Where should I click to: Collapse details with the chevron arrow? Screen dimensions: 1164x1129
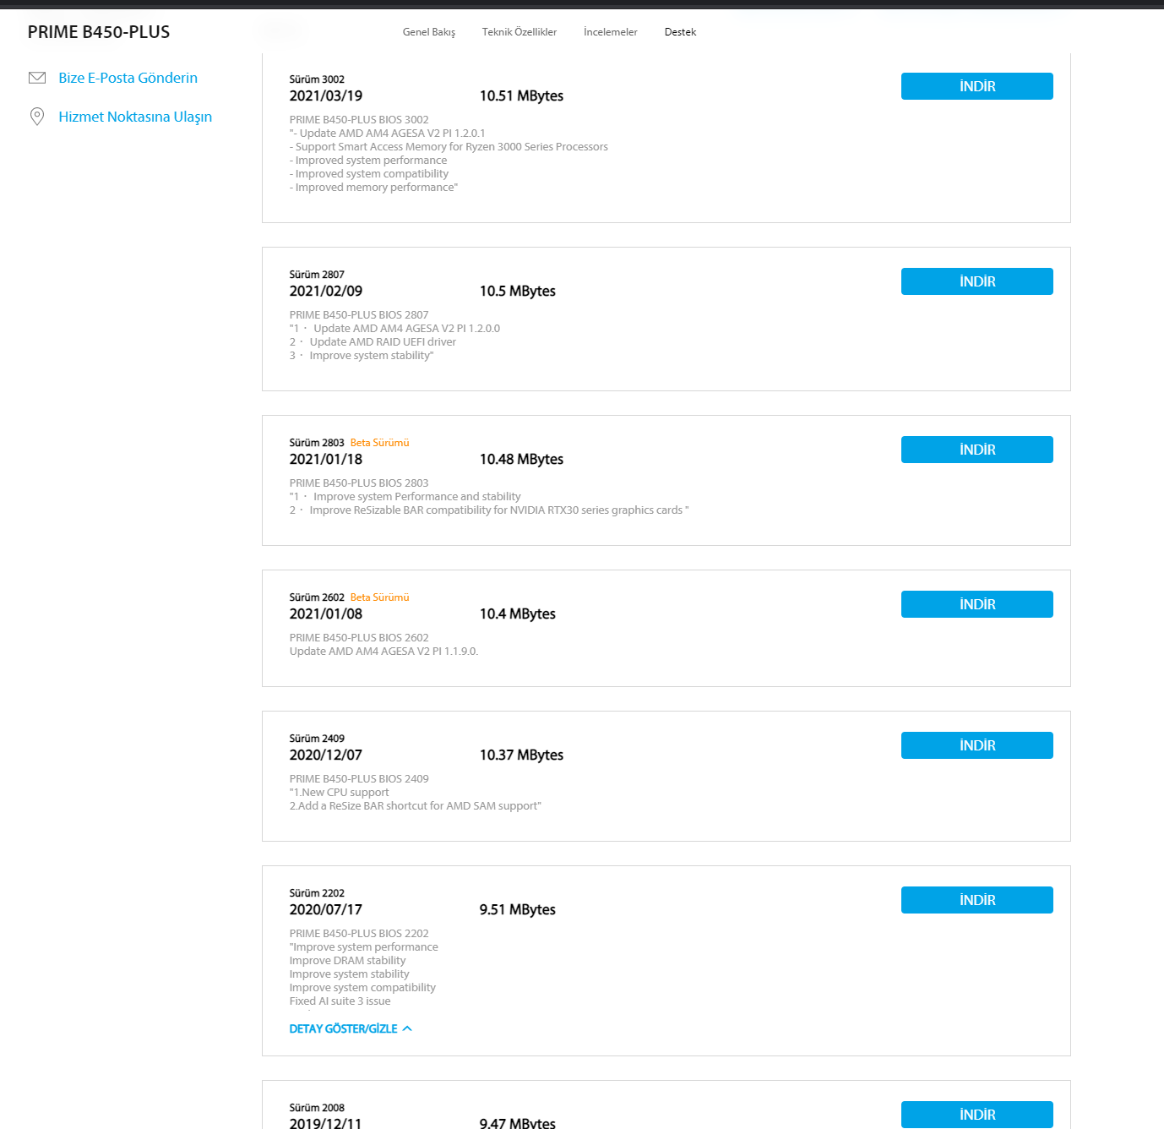click(x=407, y=1028)
